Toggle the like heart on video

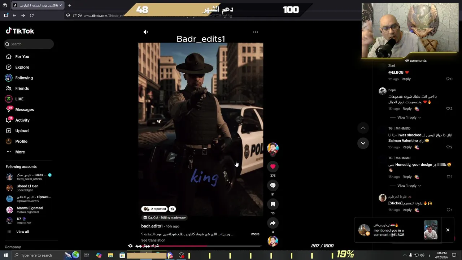(x=273, y=166)
